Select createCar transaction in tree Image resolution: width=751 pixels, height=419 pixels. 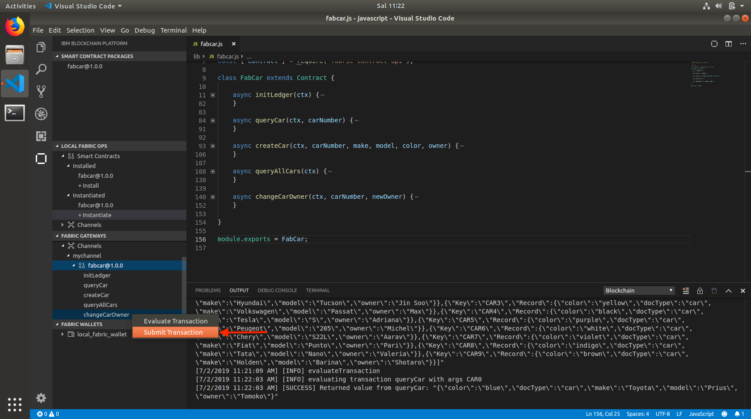[x=97, y=295]
